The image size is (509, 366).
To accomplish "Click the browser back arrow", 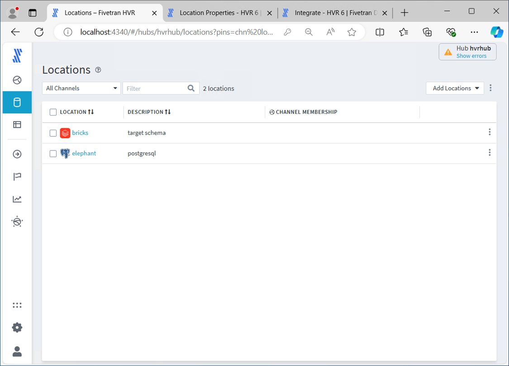I will tap(15, 32).
